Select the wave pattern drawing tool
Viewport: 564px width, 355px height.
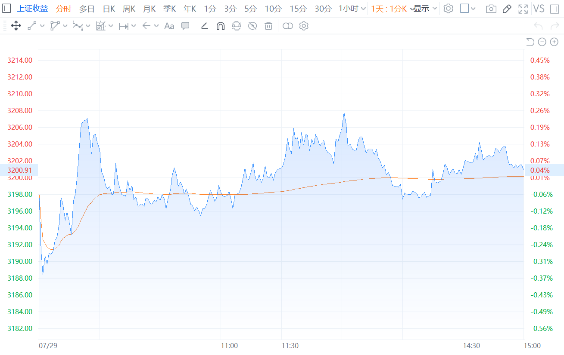pos(78,26)
